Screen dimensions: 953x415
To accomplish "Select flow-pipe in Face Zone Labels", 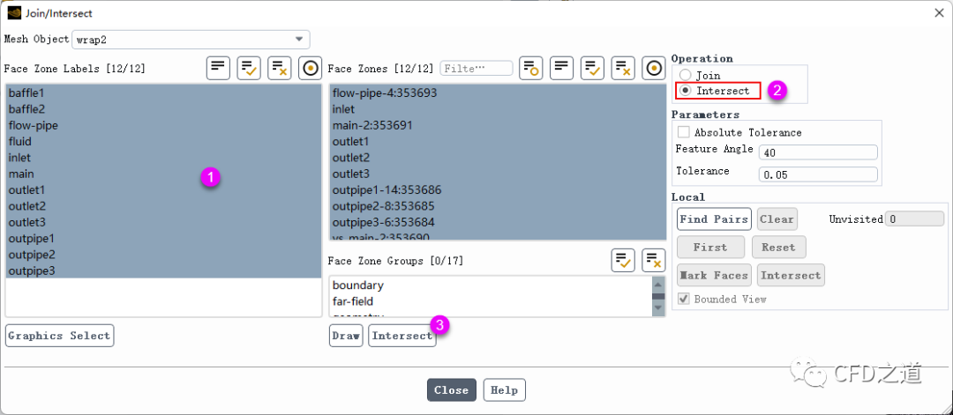I will tap(163, 126).
